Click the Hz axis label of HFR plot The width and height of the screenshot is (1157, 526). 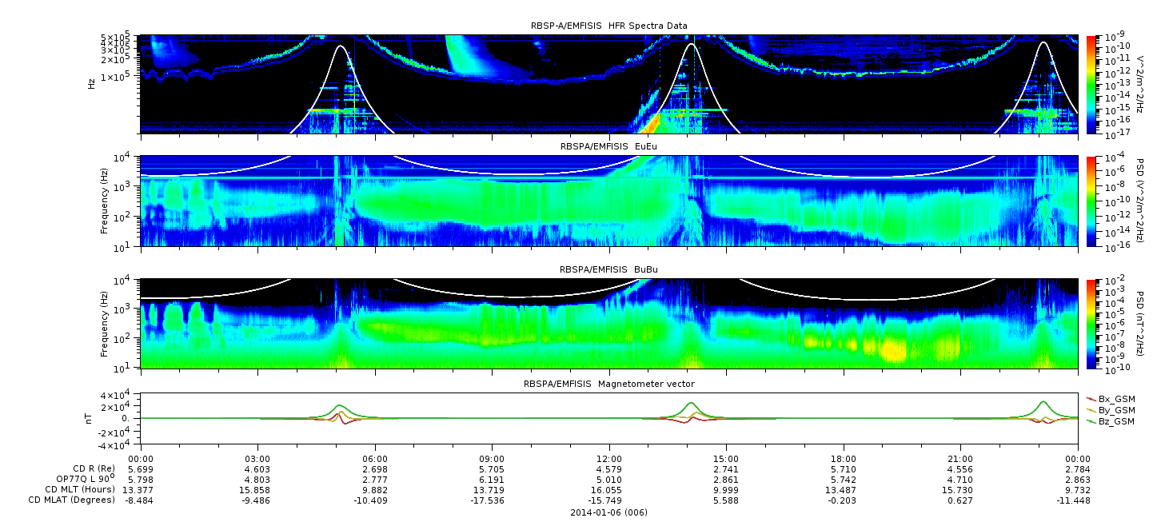click(92, 83)
